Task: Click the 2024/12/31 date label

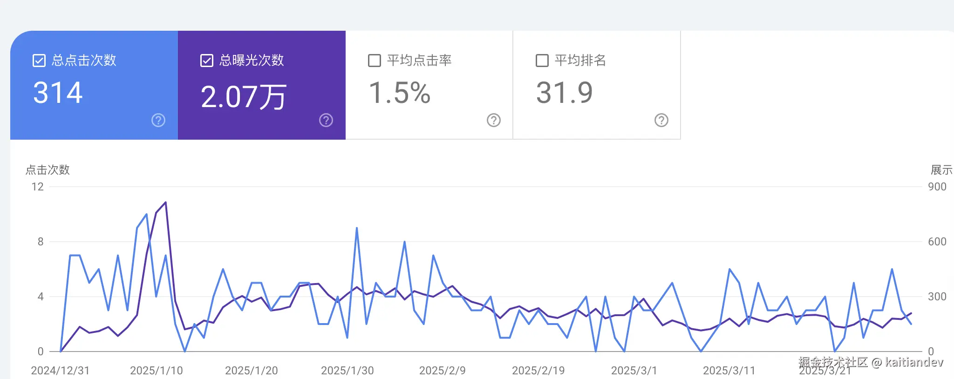Action: point(60,371)
